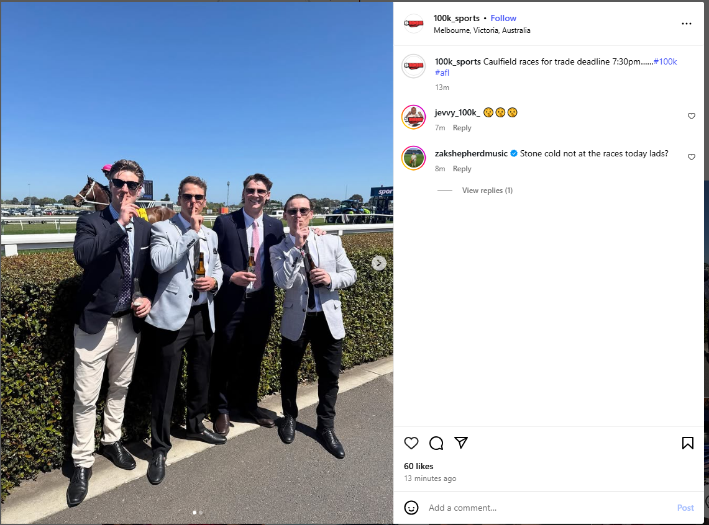
Task: Go to next photo in carousel
Action: click(x=379, y=262)
